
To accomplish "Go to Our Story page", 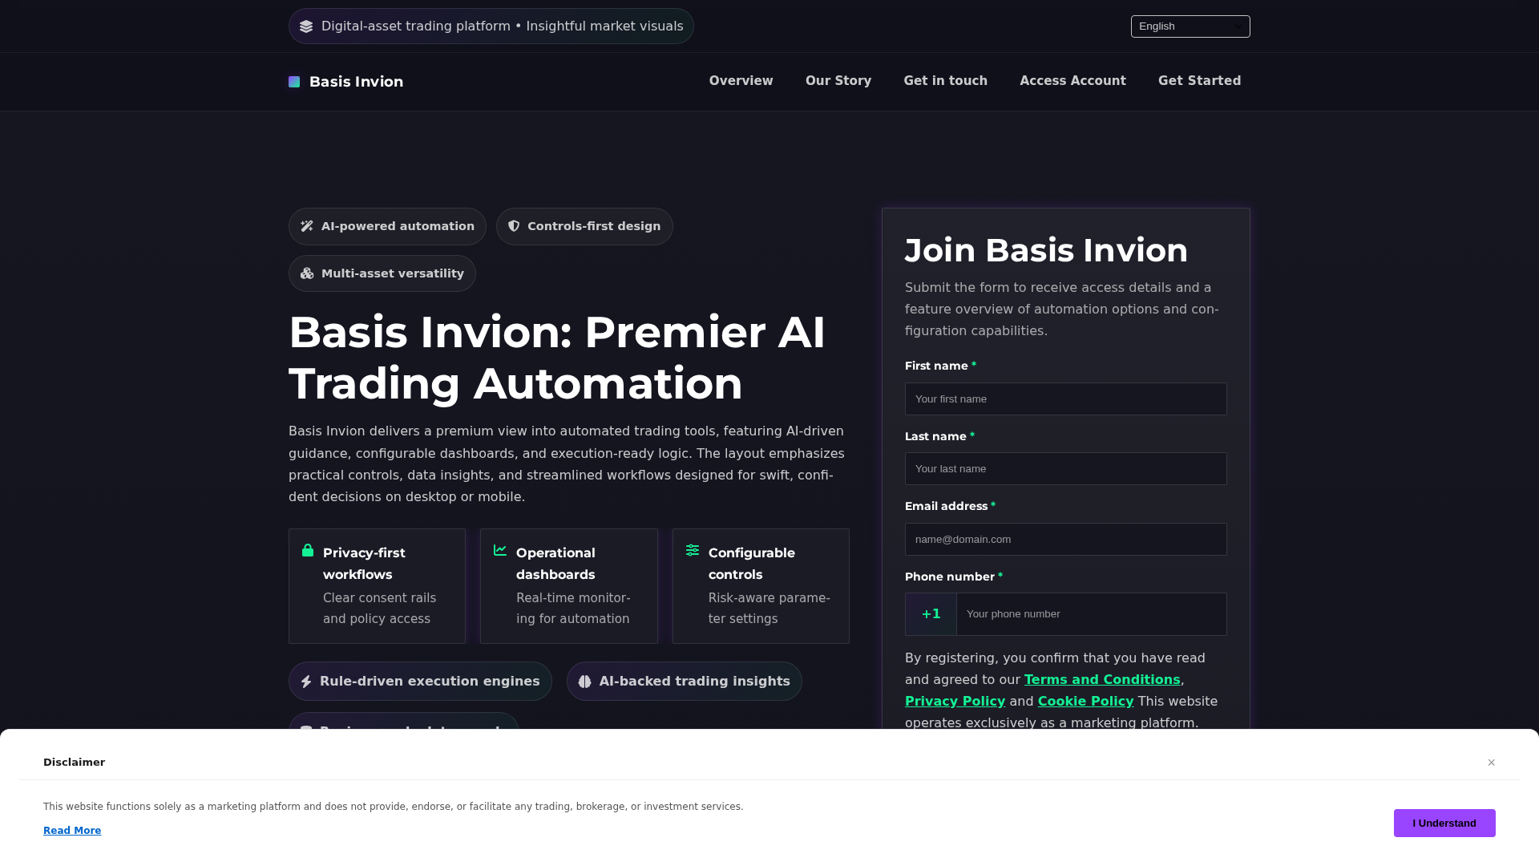I will (838, 81).
